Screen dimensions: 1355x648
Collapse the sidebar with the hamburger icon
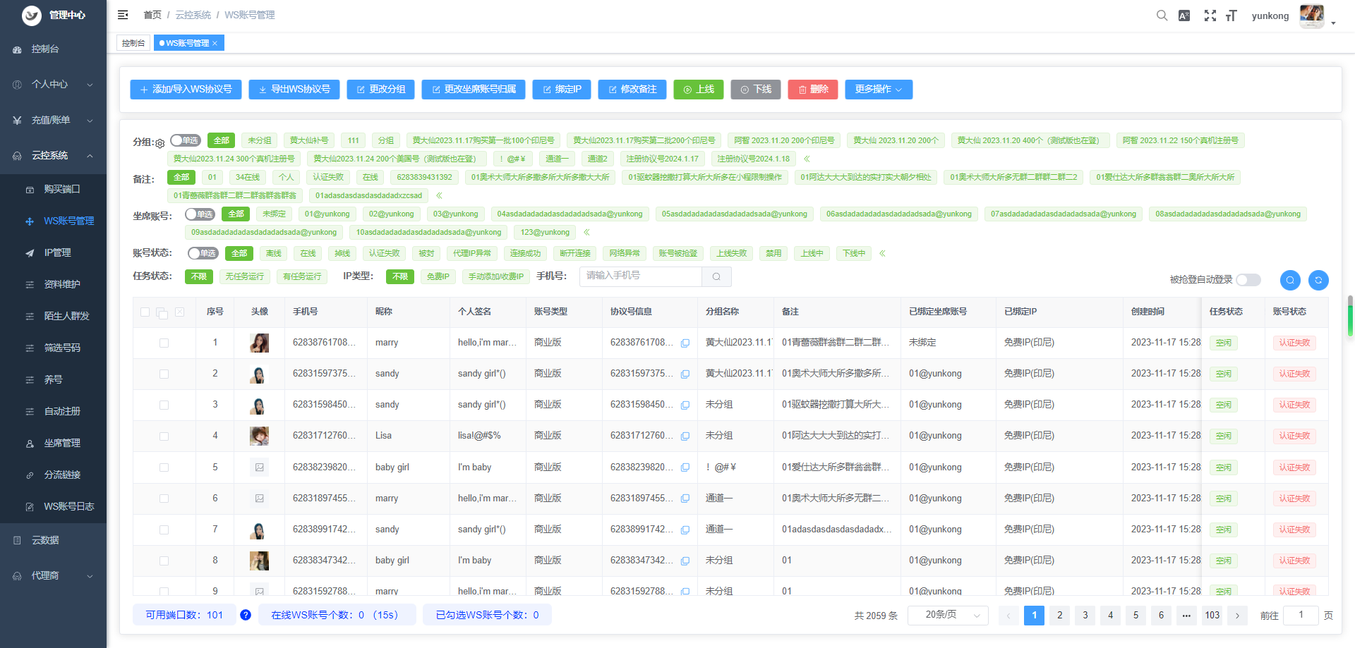[x=123, y=15]
